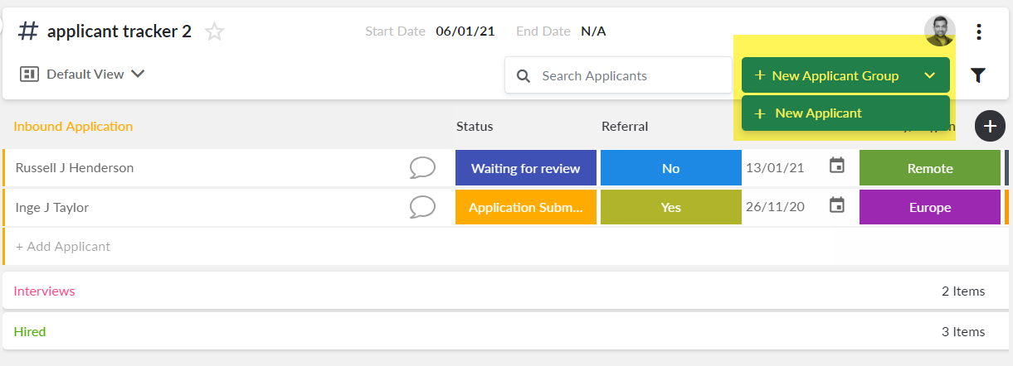Click the Default View layout icon
1013x366 pixels.
pyautogui.click(x=30, y=75)
